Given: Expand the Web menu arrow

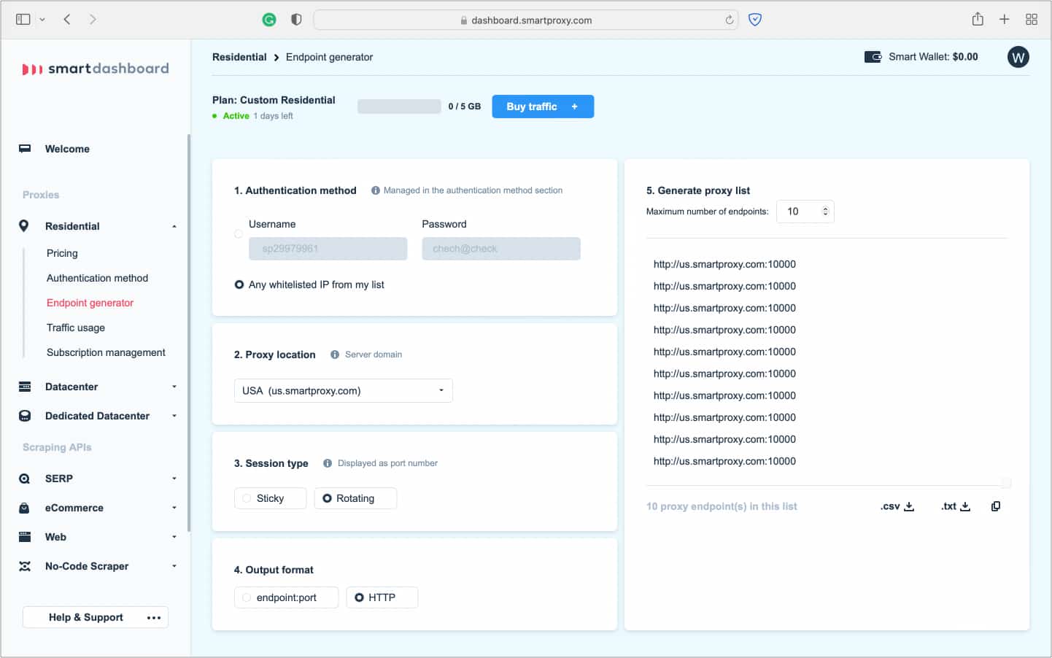Looking at the screenshot, I should click(x=174, y=537).
